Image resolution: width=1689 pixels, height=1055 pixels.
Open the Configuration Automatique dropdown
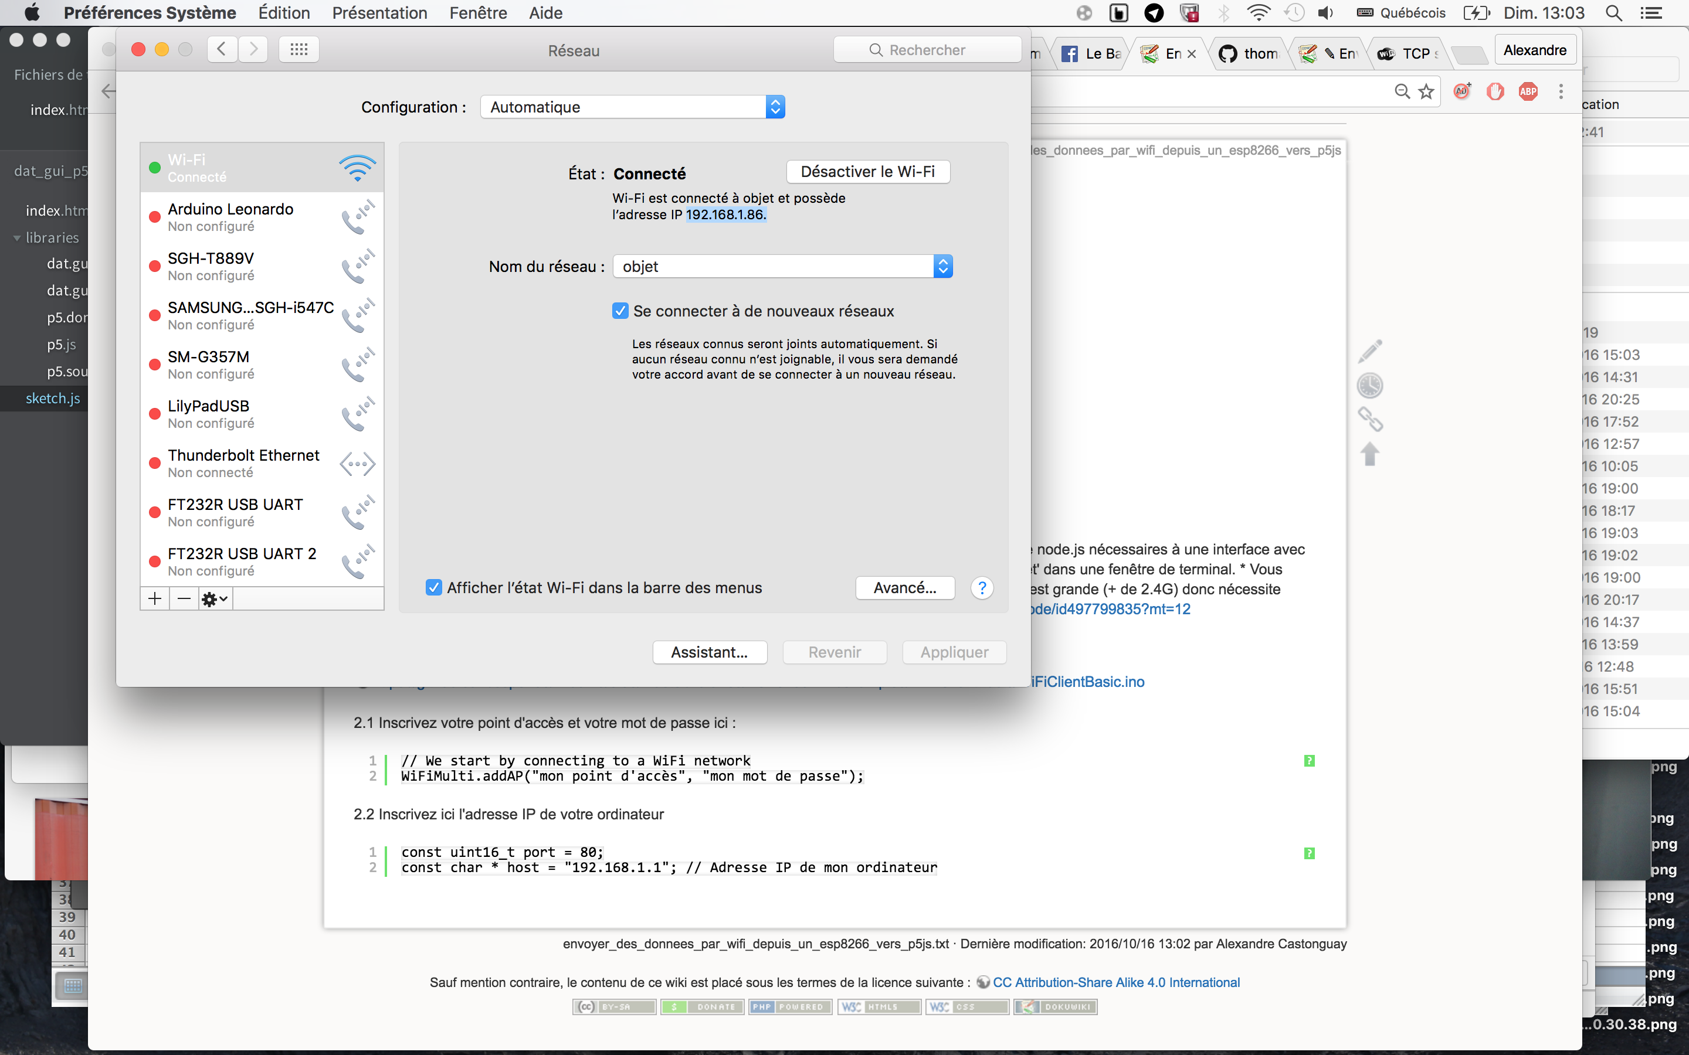(x=632, y=107)
